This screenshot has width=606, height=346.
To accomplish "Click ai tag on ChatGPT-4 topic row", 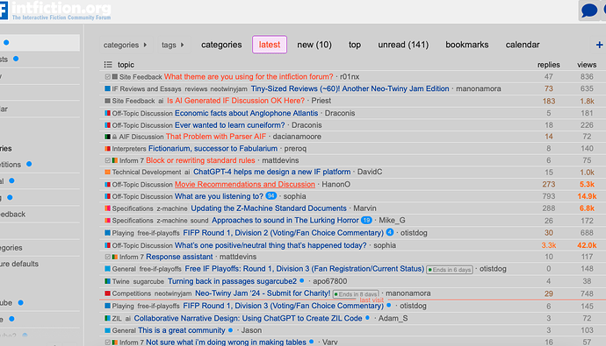I will coord(187,173).
